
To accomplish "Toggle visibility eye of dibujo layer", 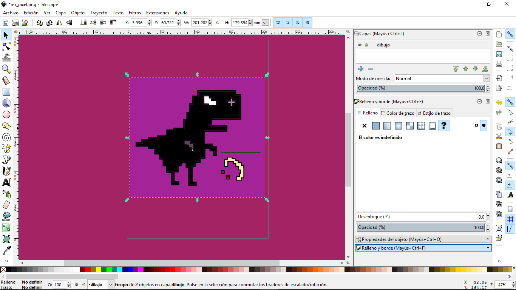I will point(360,45).
